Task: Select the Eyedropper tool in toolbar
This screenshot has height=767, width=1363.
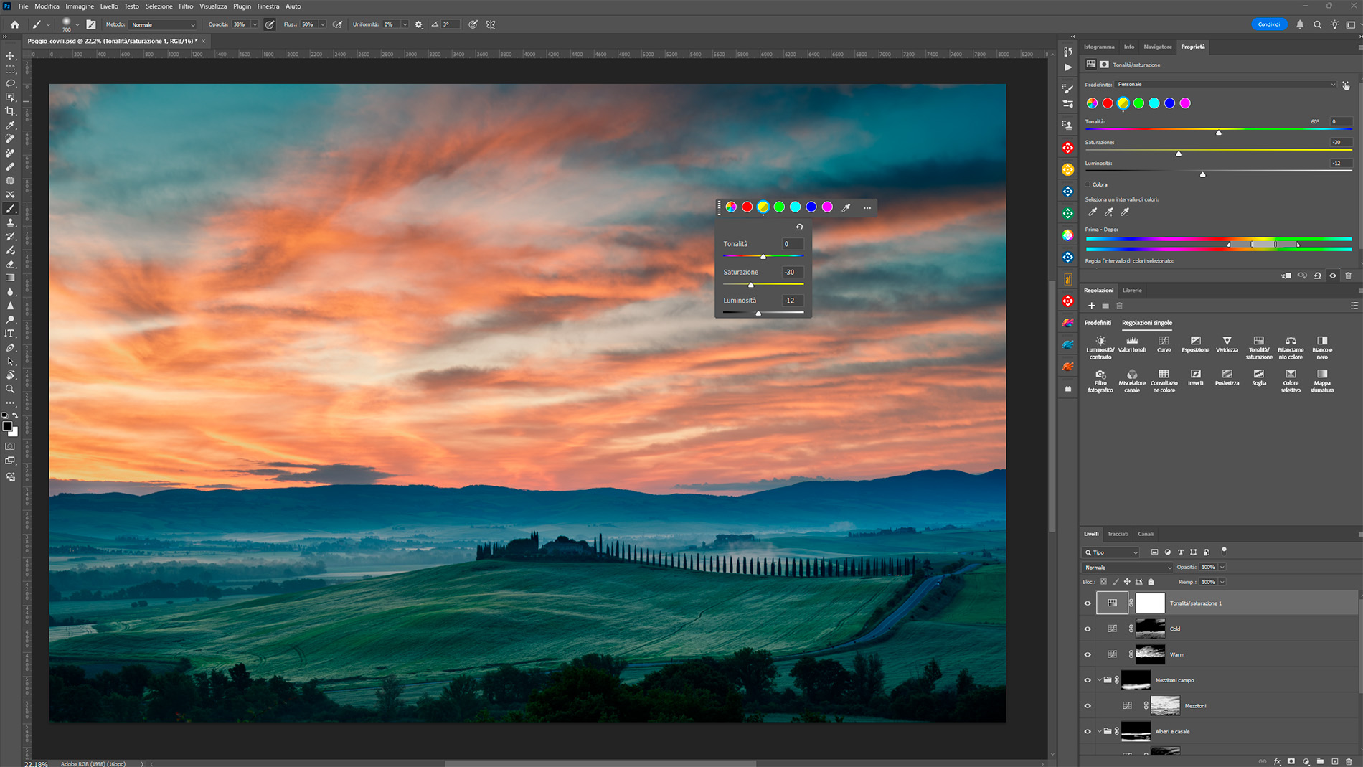Action: [10, 125]
